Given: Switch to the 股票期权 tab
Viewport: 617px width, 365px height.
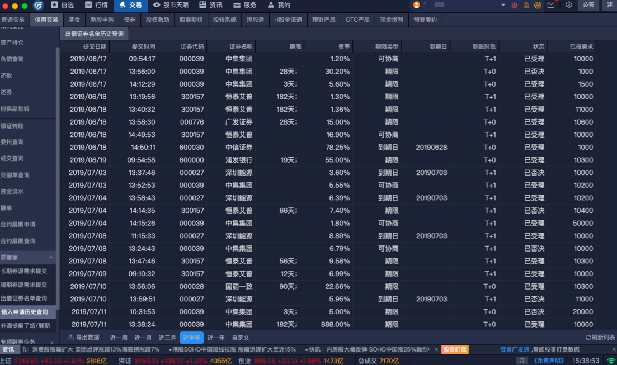Looking at the screenshot, I should (x=191, y=20).
